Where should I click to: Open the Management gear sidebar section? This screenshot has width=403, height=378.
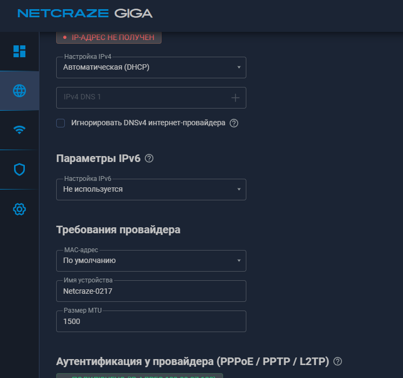tap(19, 209)
